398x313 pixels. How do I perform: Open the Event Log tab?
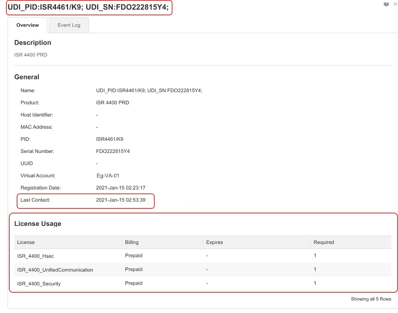click(69, 25)
